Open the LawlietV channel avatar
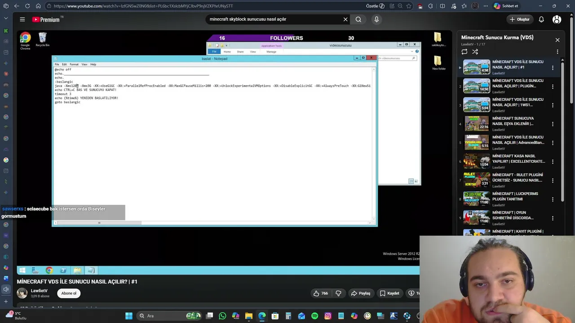Image resolution: width=575 pixels, height=323 pixels. click(x=22, y=293)
